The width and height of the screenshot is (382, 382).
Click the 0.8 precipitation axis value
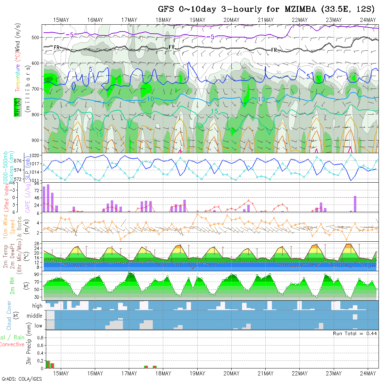point(40,338)
